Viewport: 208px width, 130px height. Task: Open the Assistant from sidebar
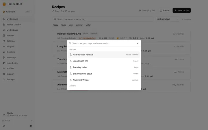coord(17,12)
